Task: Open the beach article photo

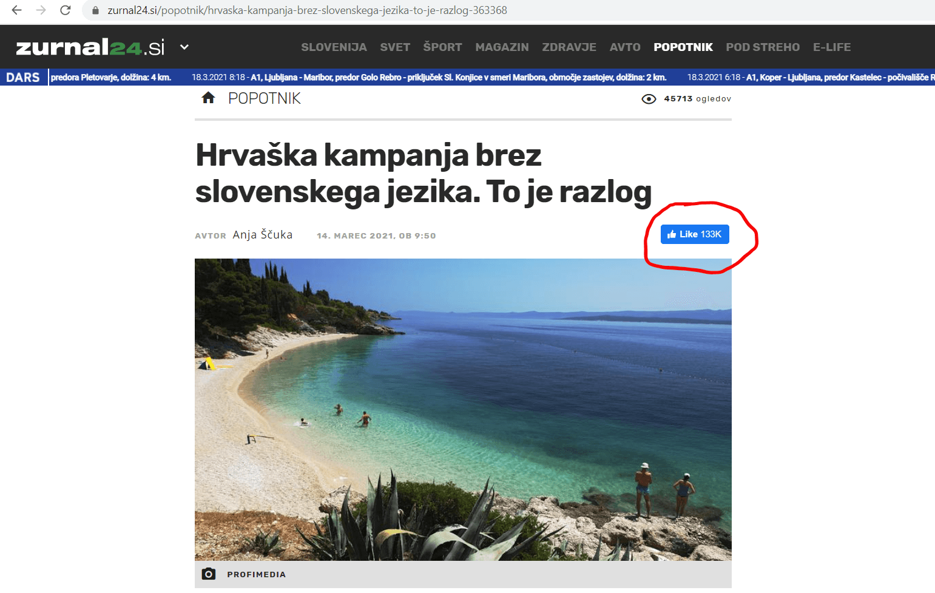Action: pos(463,410)
